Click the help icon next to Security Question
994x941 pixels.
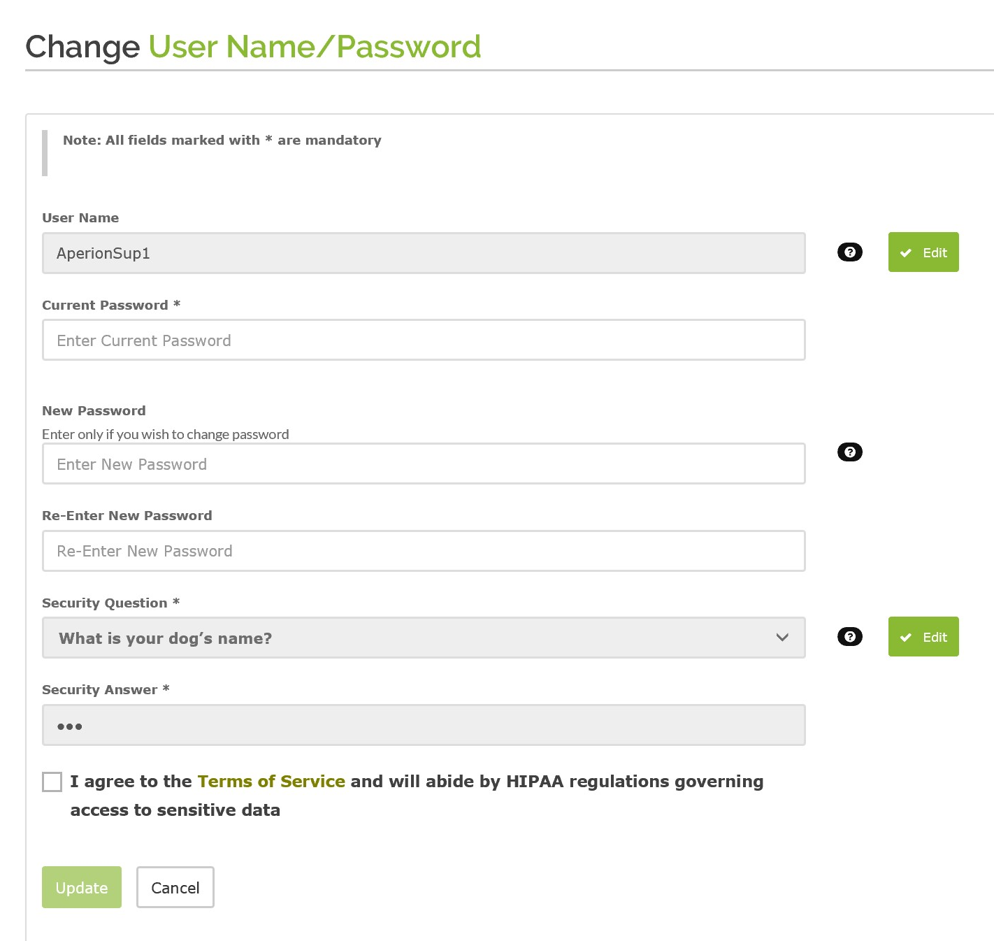click(849, 637)
